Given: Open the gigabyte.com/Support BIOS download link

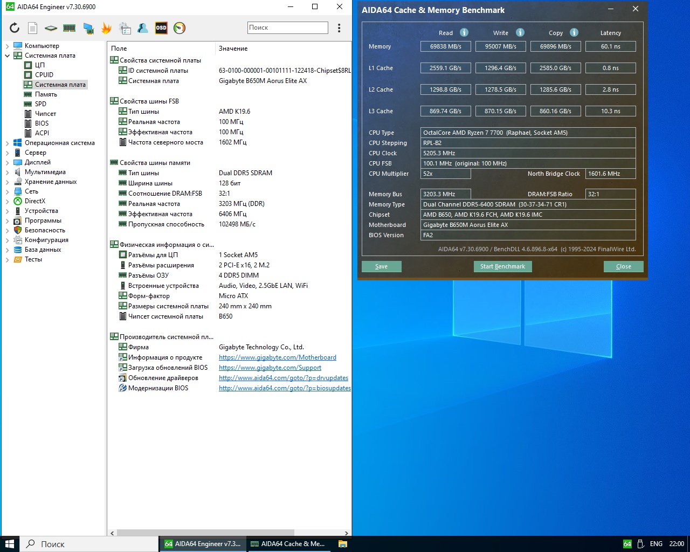Looking at the screenshot, I should 270,368.
